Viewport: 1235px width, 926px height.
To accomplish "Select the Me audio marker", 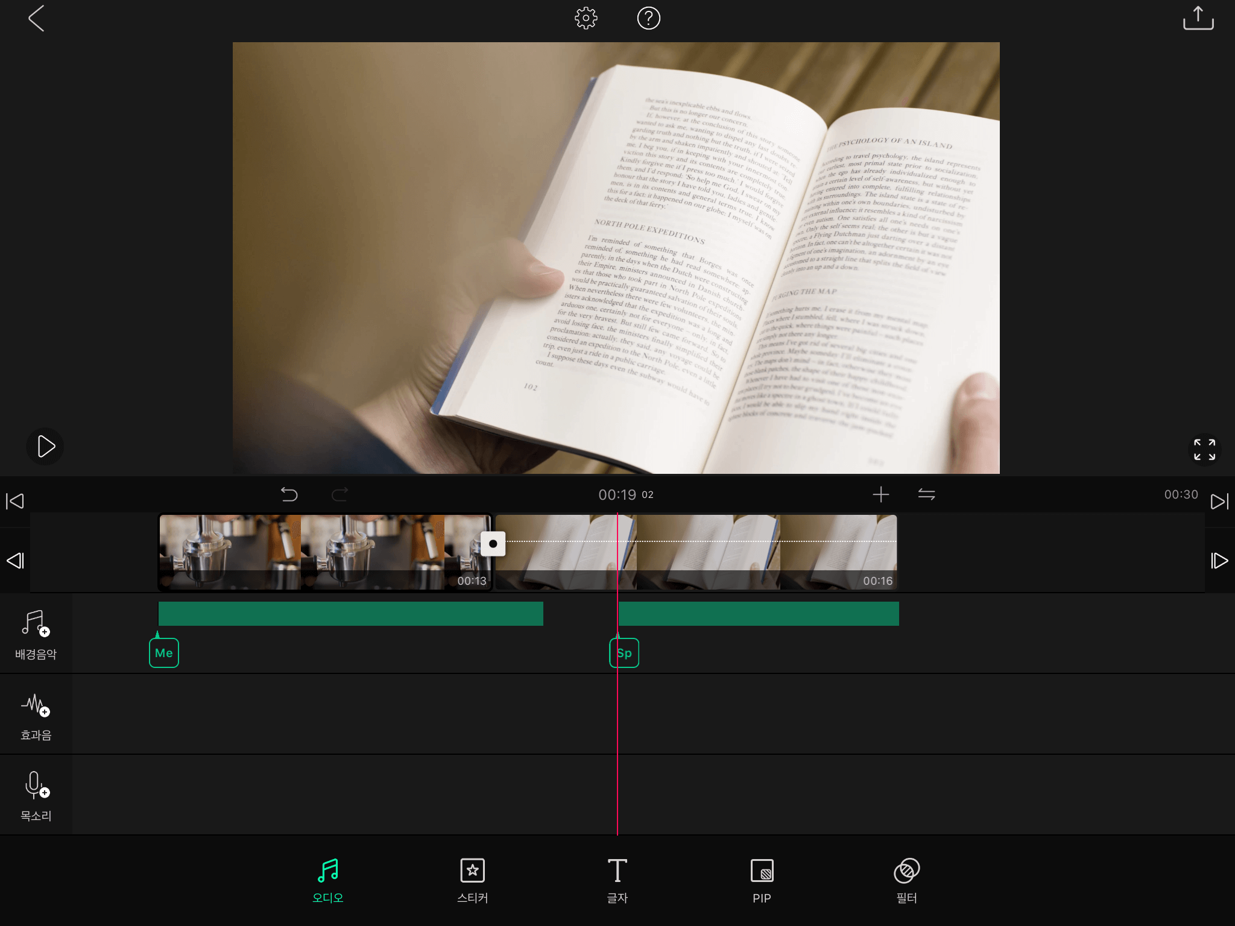I will [x=164, y=653].
